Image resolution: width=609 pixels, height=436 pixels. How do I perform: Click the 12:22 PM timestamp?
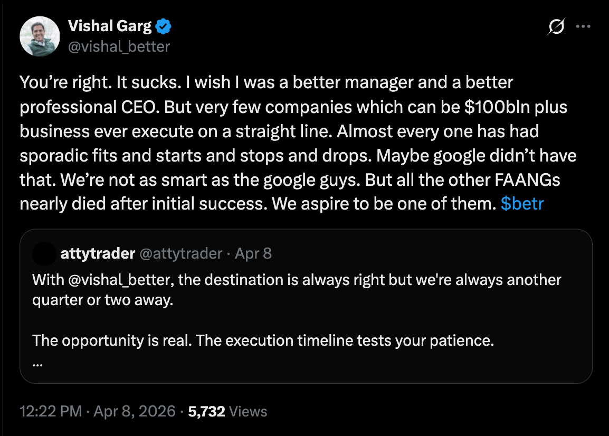point(50,411)
